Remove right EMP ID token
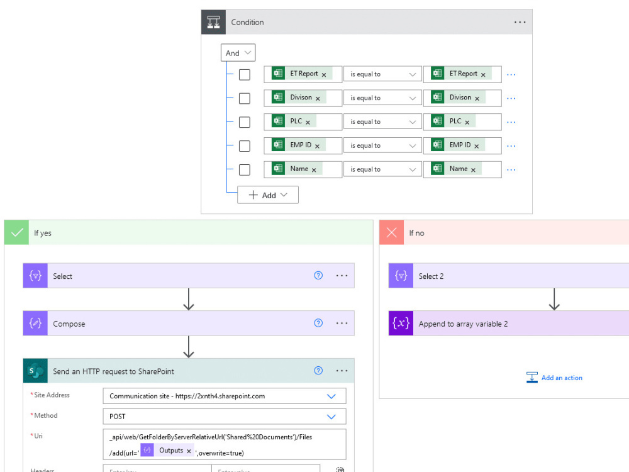The width and height of the screenshot is (629, 472). (x=477, y=146)
